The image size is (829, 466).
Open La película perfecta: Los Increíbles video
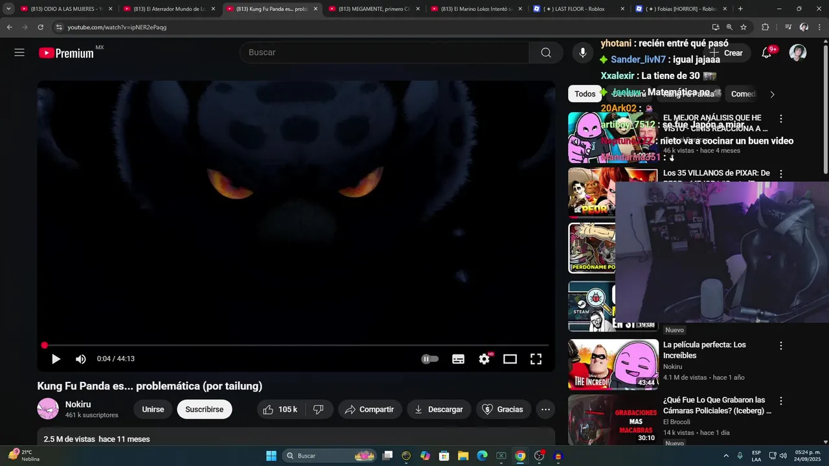pyautogui.click(x=705, y=350)
